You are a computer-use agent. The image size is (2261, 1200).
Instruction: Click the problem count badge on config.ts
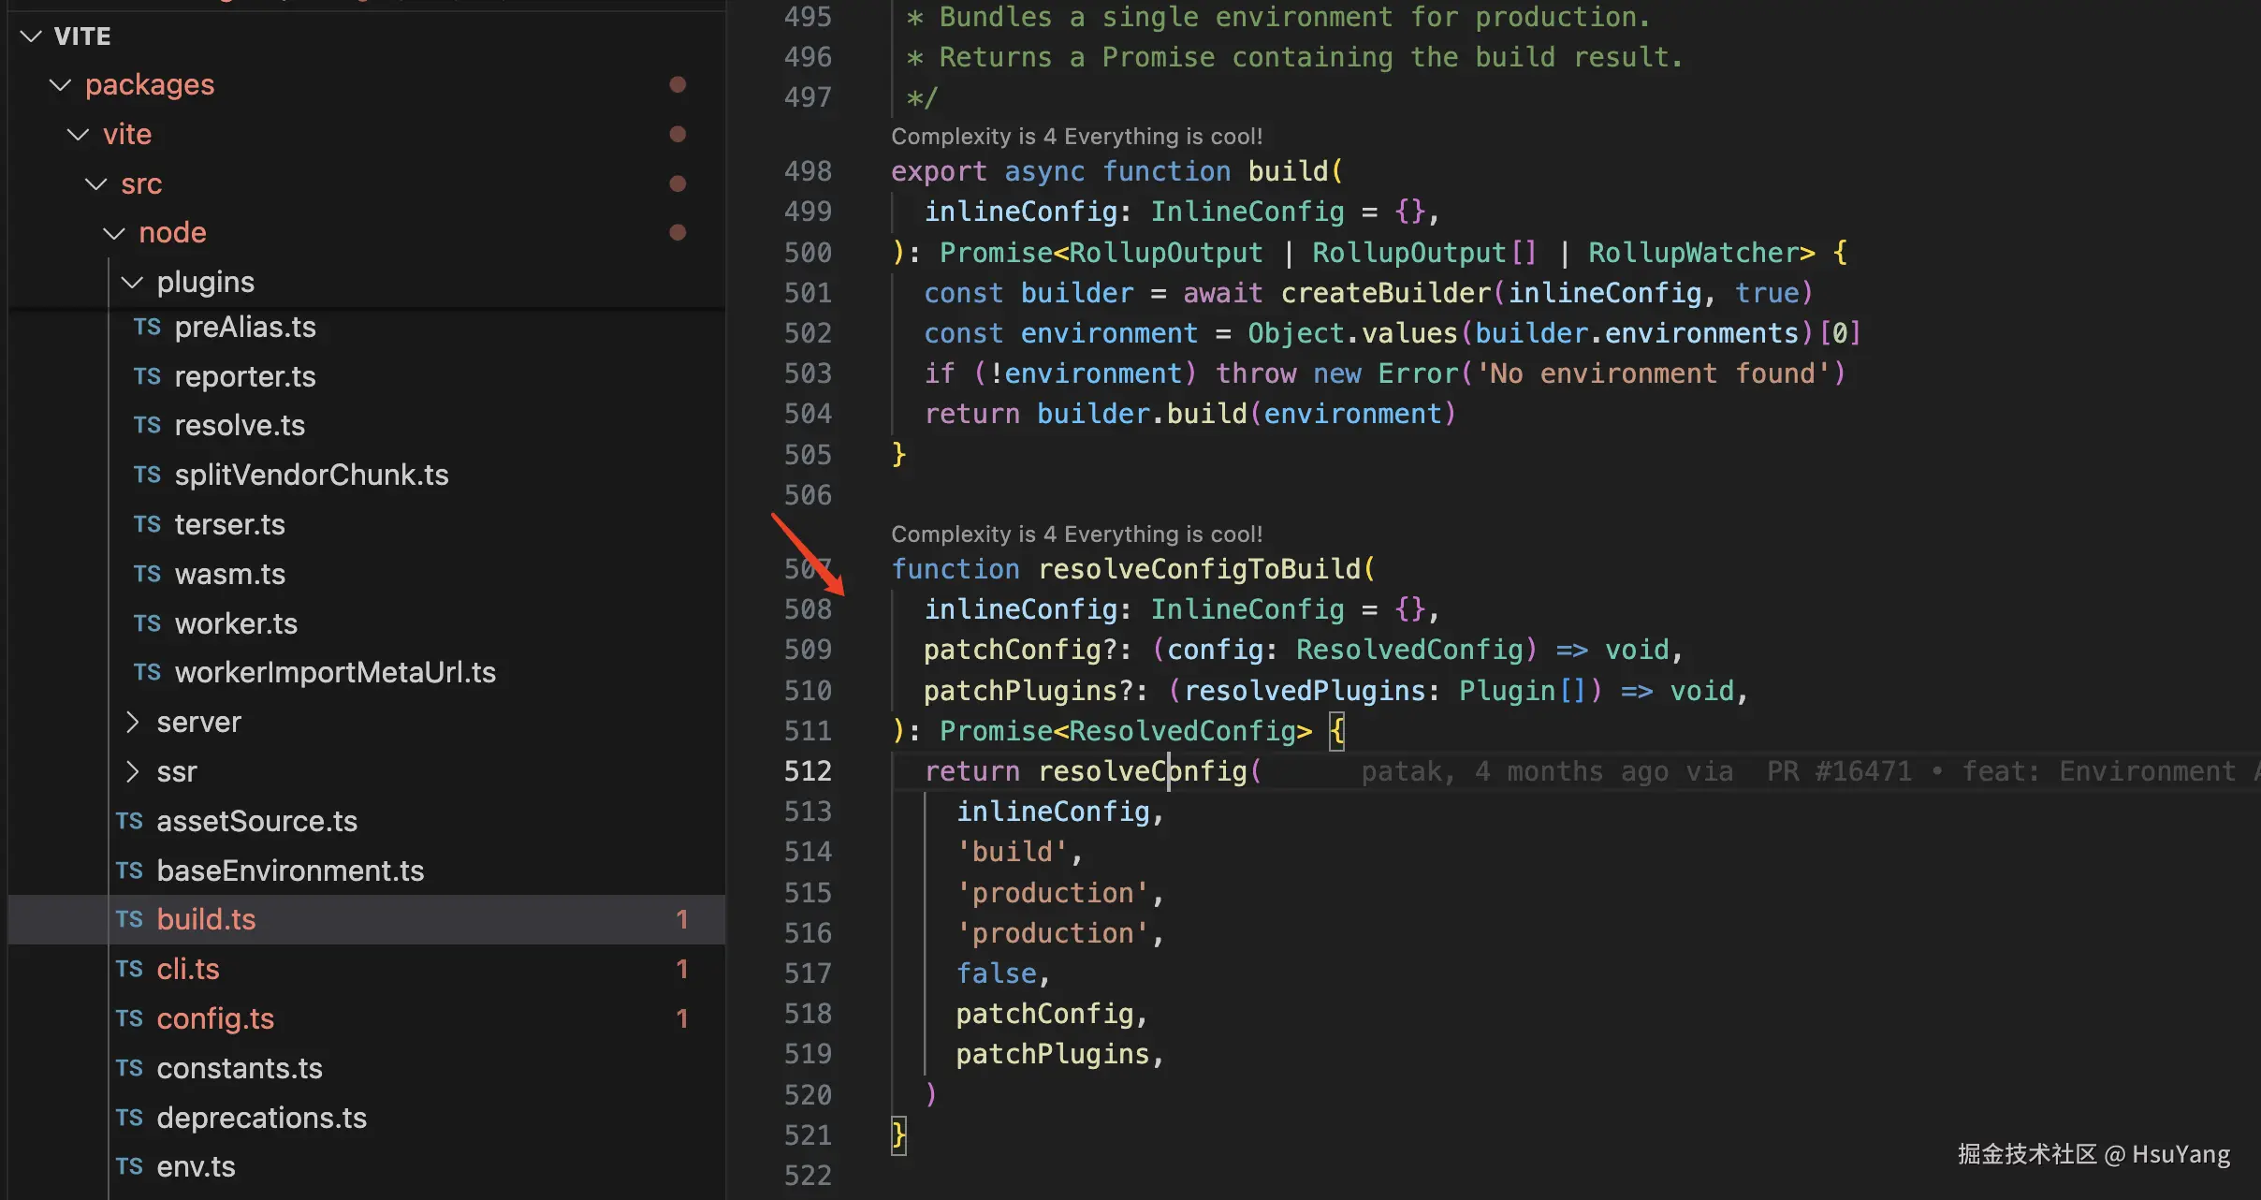click(682, 1019)
